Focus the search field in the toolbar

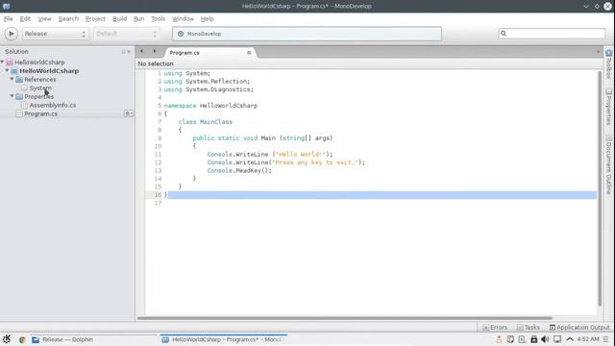point(552,34)
